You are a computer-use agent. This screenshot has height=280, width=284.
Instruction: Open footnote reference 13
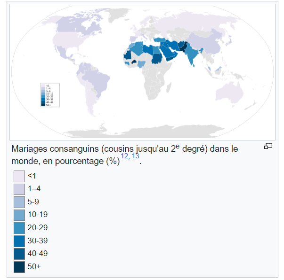pos(136,156)
